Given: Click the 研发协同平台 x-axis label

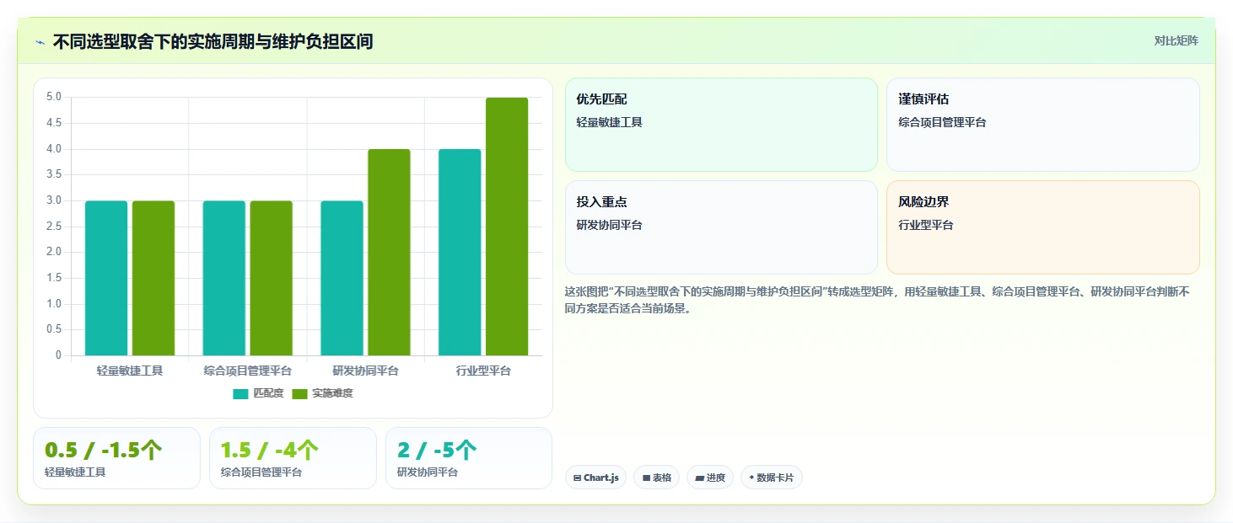Looking at the screenshot, I should coord(365,371).
